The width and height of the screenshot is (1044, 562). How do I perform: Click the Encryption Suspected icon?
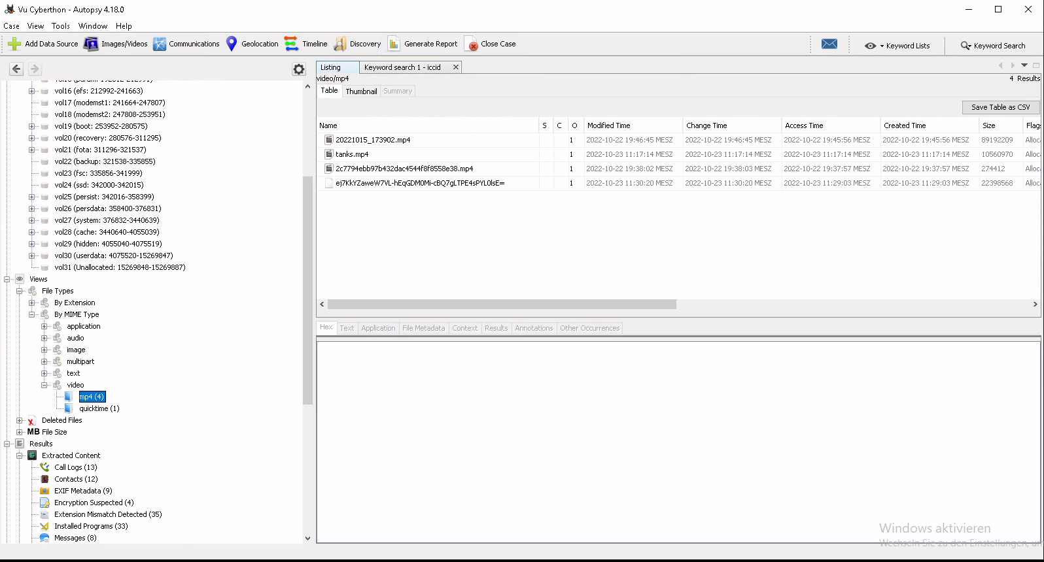point(44,503)
